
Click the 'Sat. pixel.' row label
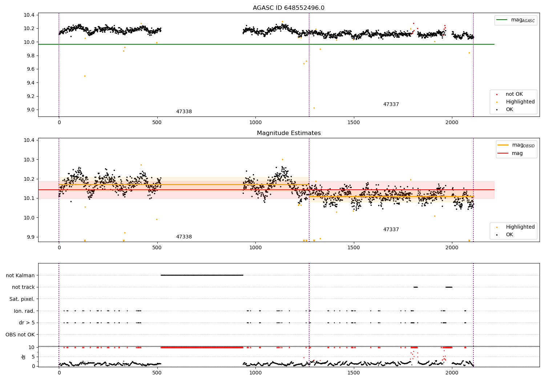tap(22, 299)
